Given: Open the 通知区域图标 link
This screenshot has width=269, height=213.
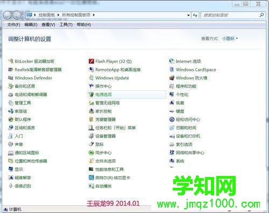Looking at the screenshot, I should (27, 152).
